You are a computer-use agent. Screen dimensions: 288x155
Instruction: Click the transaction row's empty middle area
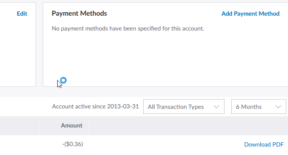[x=163, y=144]
